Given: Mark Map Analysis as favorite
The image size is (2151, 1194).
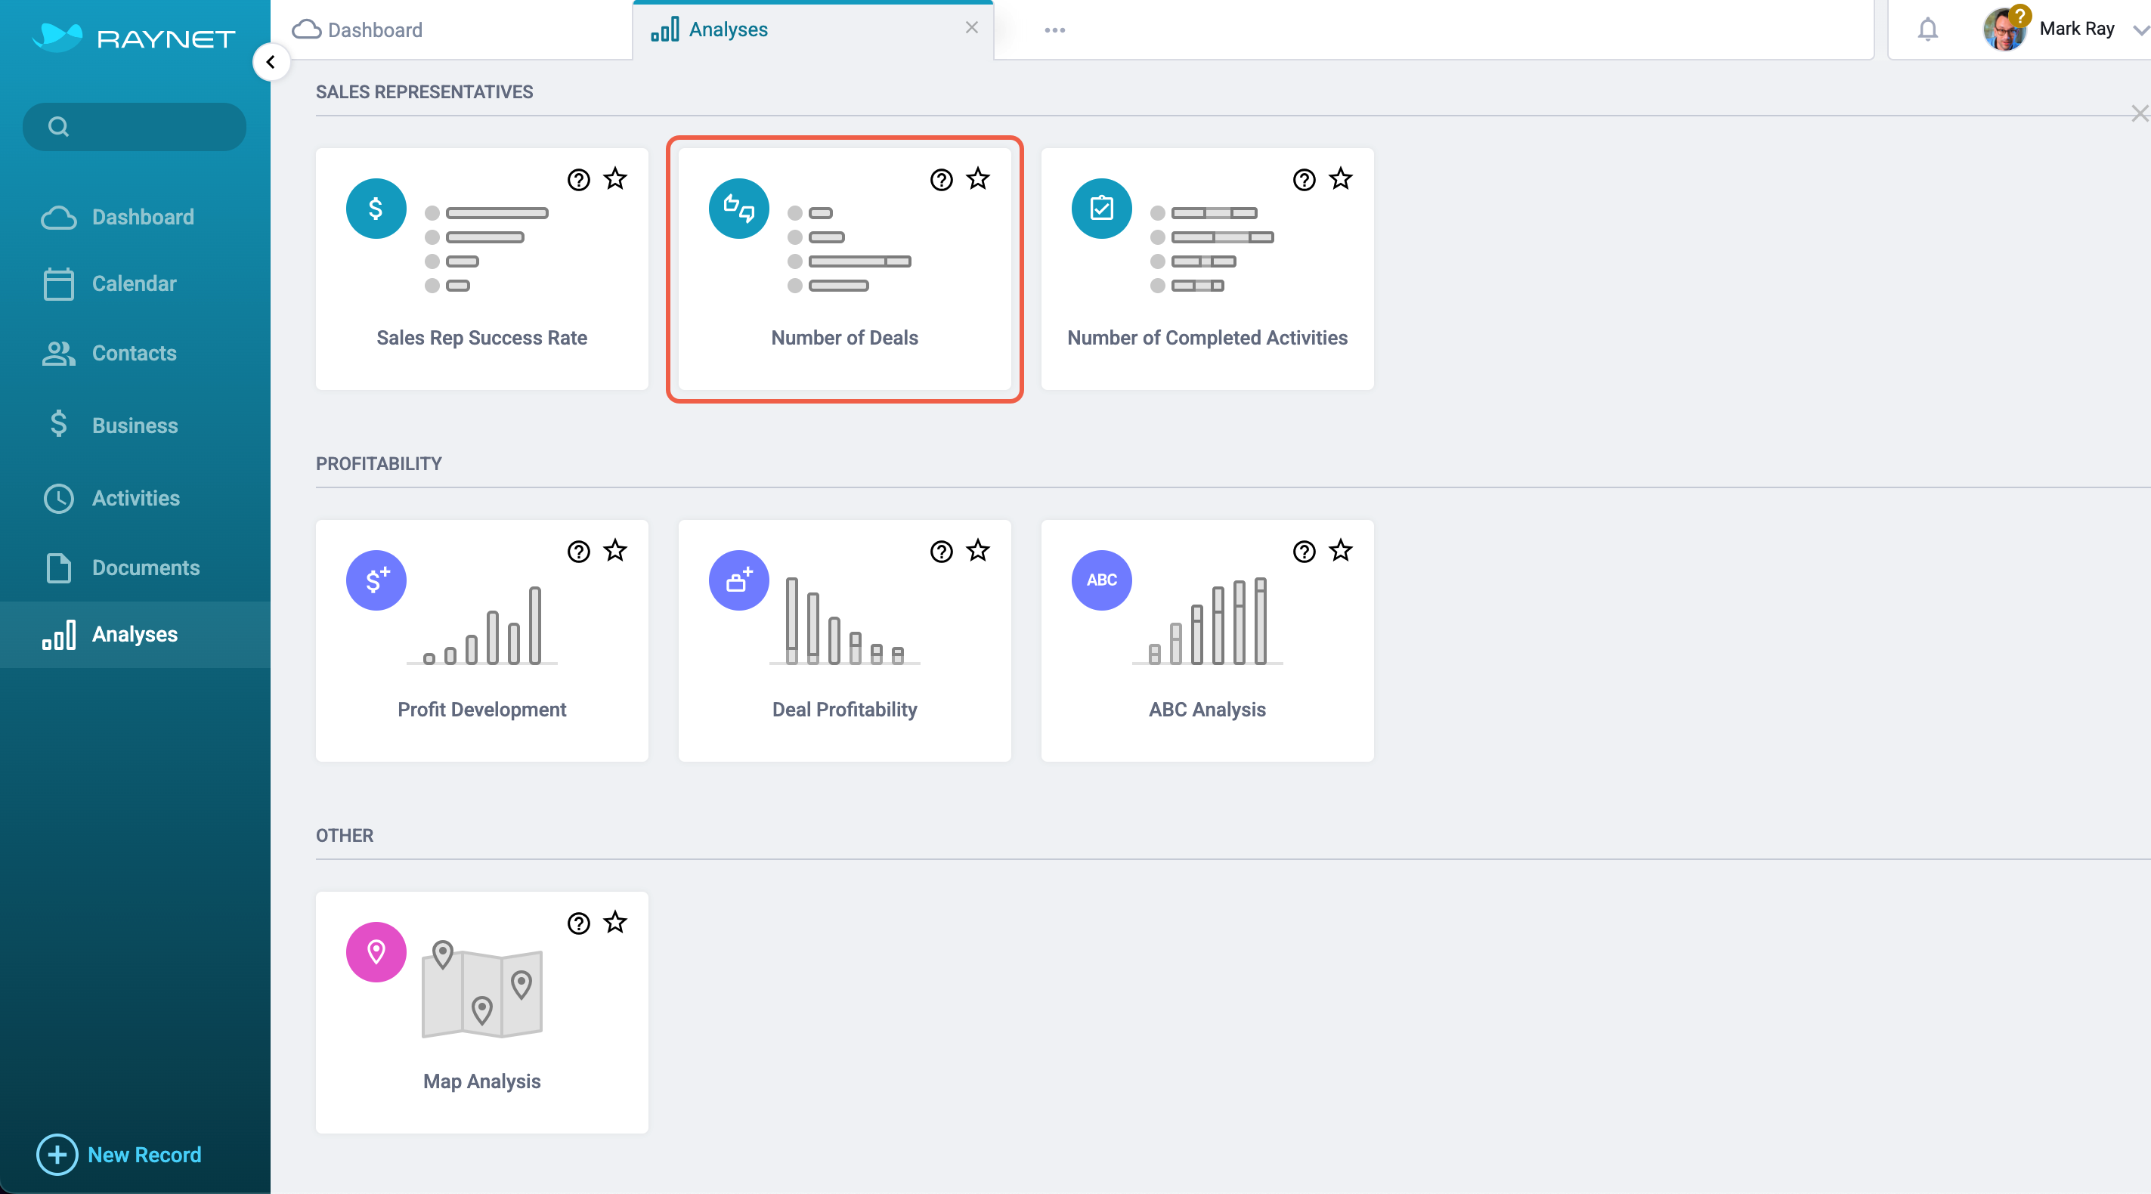Looking at the screenshot, I should (615, 922).
